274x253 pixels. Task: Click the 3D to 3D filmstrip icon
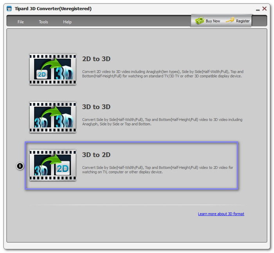click(x=52, y=117)
